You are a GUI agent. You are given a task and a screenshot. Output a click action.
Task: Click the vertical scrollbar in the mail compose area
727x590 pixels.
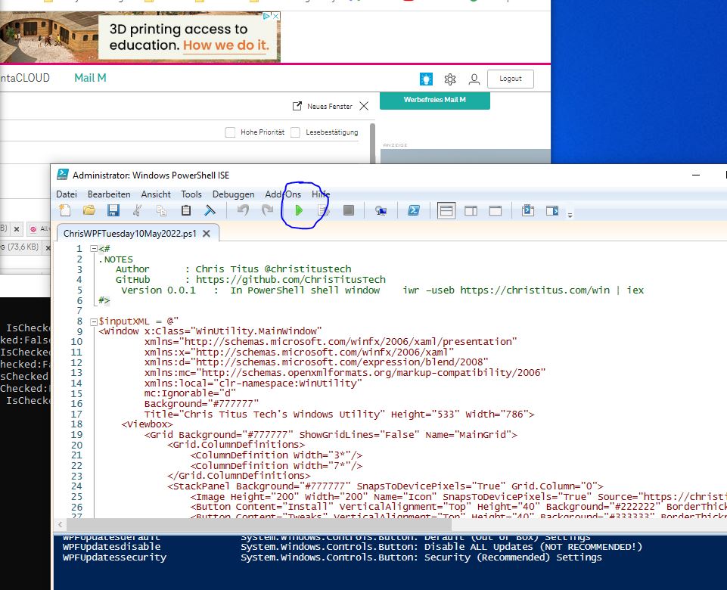coord(372,144)
